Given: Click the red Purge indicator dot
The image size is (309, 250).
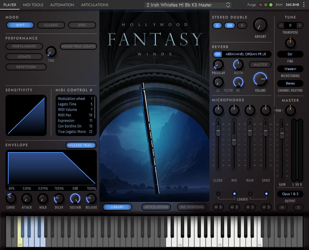Looking at the screenshot, I should click(x=260, y=5).
